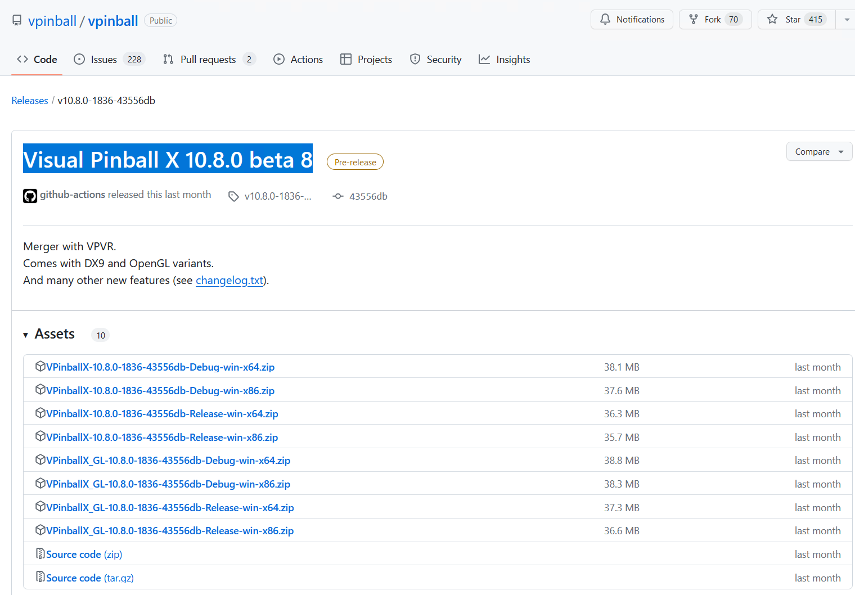The width and height of the screenshot is (855, 595).
Task: Download VPinballX_GL Release-win-x64.zip
Action: 170,508
